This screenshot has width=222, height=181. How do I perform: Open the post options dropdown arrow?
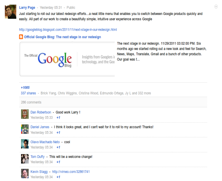216,7
